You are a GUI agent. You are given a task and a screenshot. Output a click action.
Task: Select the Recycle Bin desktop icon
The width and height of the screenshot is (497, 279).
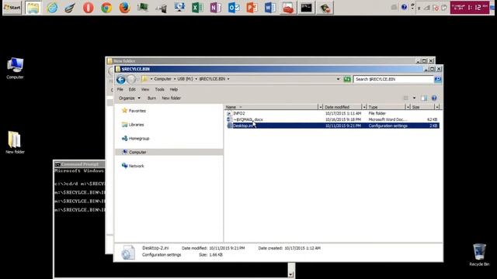(x=479, y=255)
